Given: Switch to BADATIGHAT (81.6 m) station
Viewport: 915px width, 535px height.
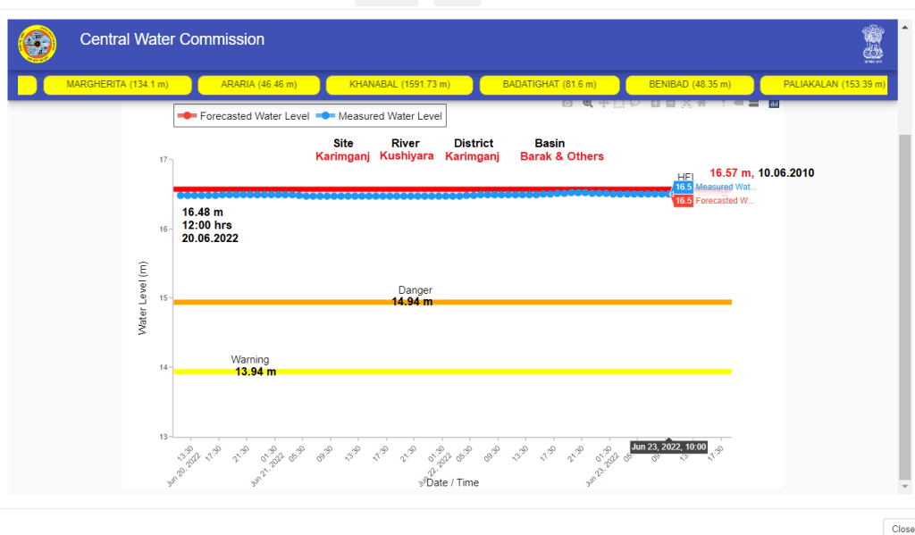Looking at the screenshot, I should [549, 85].
